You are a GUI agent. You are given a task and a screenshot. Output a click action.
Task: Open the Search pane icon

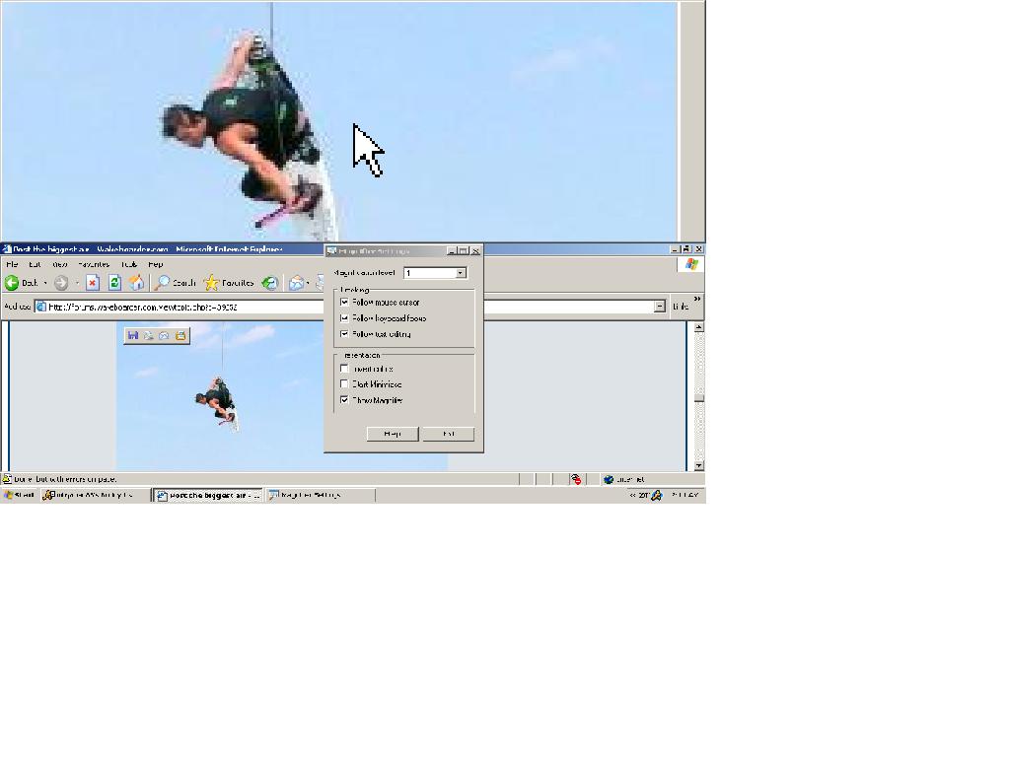[x=163, y=283]
